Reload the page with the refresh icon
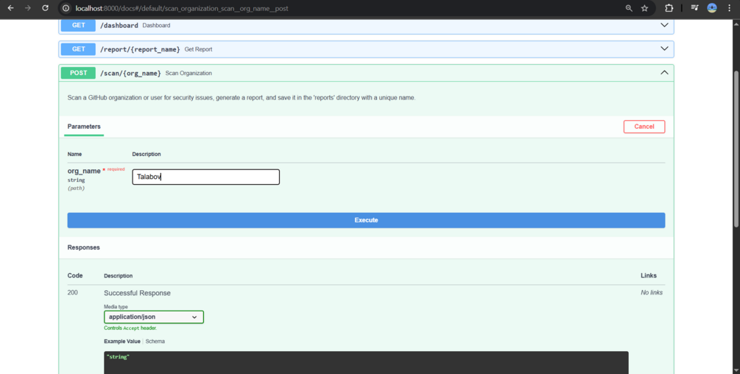The height and width of the screenshot is (374, 740). [x=45, y=8]
